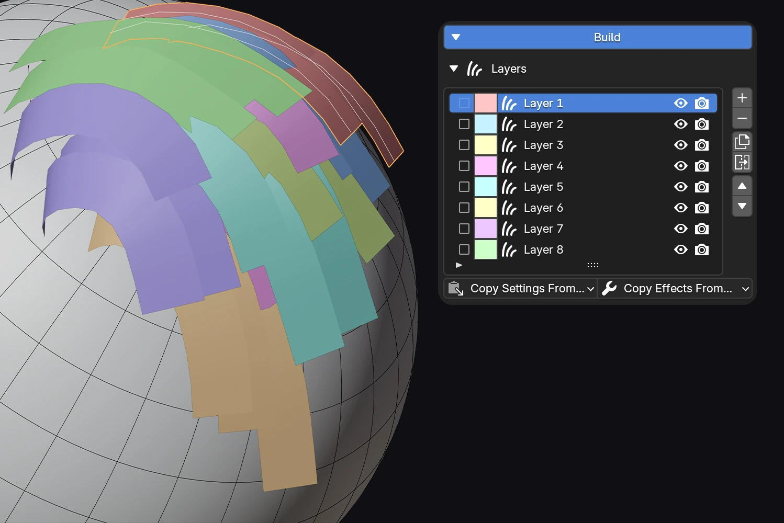Viewport: 784px width, 523px height.
Task: Add a new hair layer
Action: [x=742, y=98]
